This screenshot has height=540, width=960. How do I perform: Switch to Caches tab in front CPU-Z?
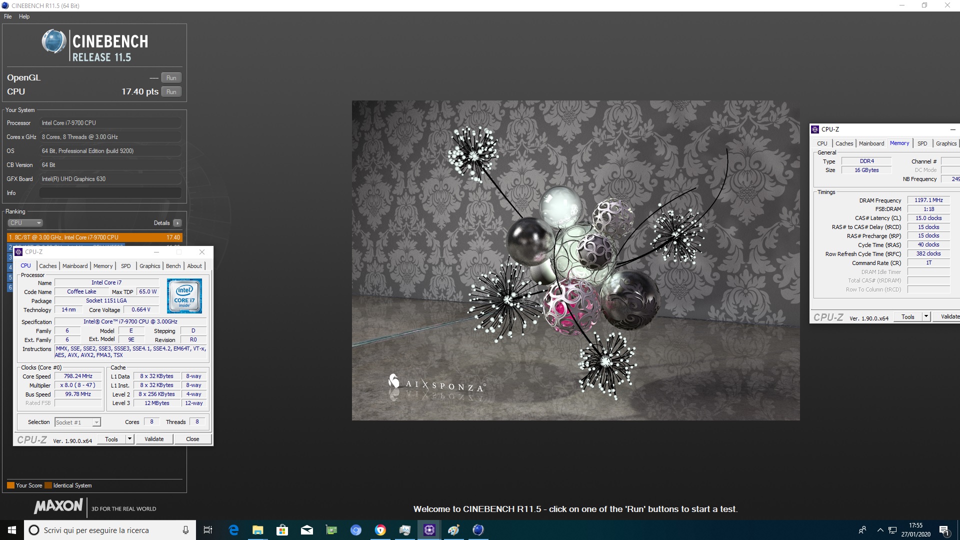click(x=48, y=266)
